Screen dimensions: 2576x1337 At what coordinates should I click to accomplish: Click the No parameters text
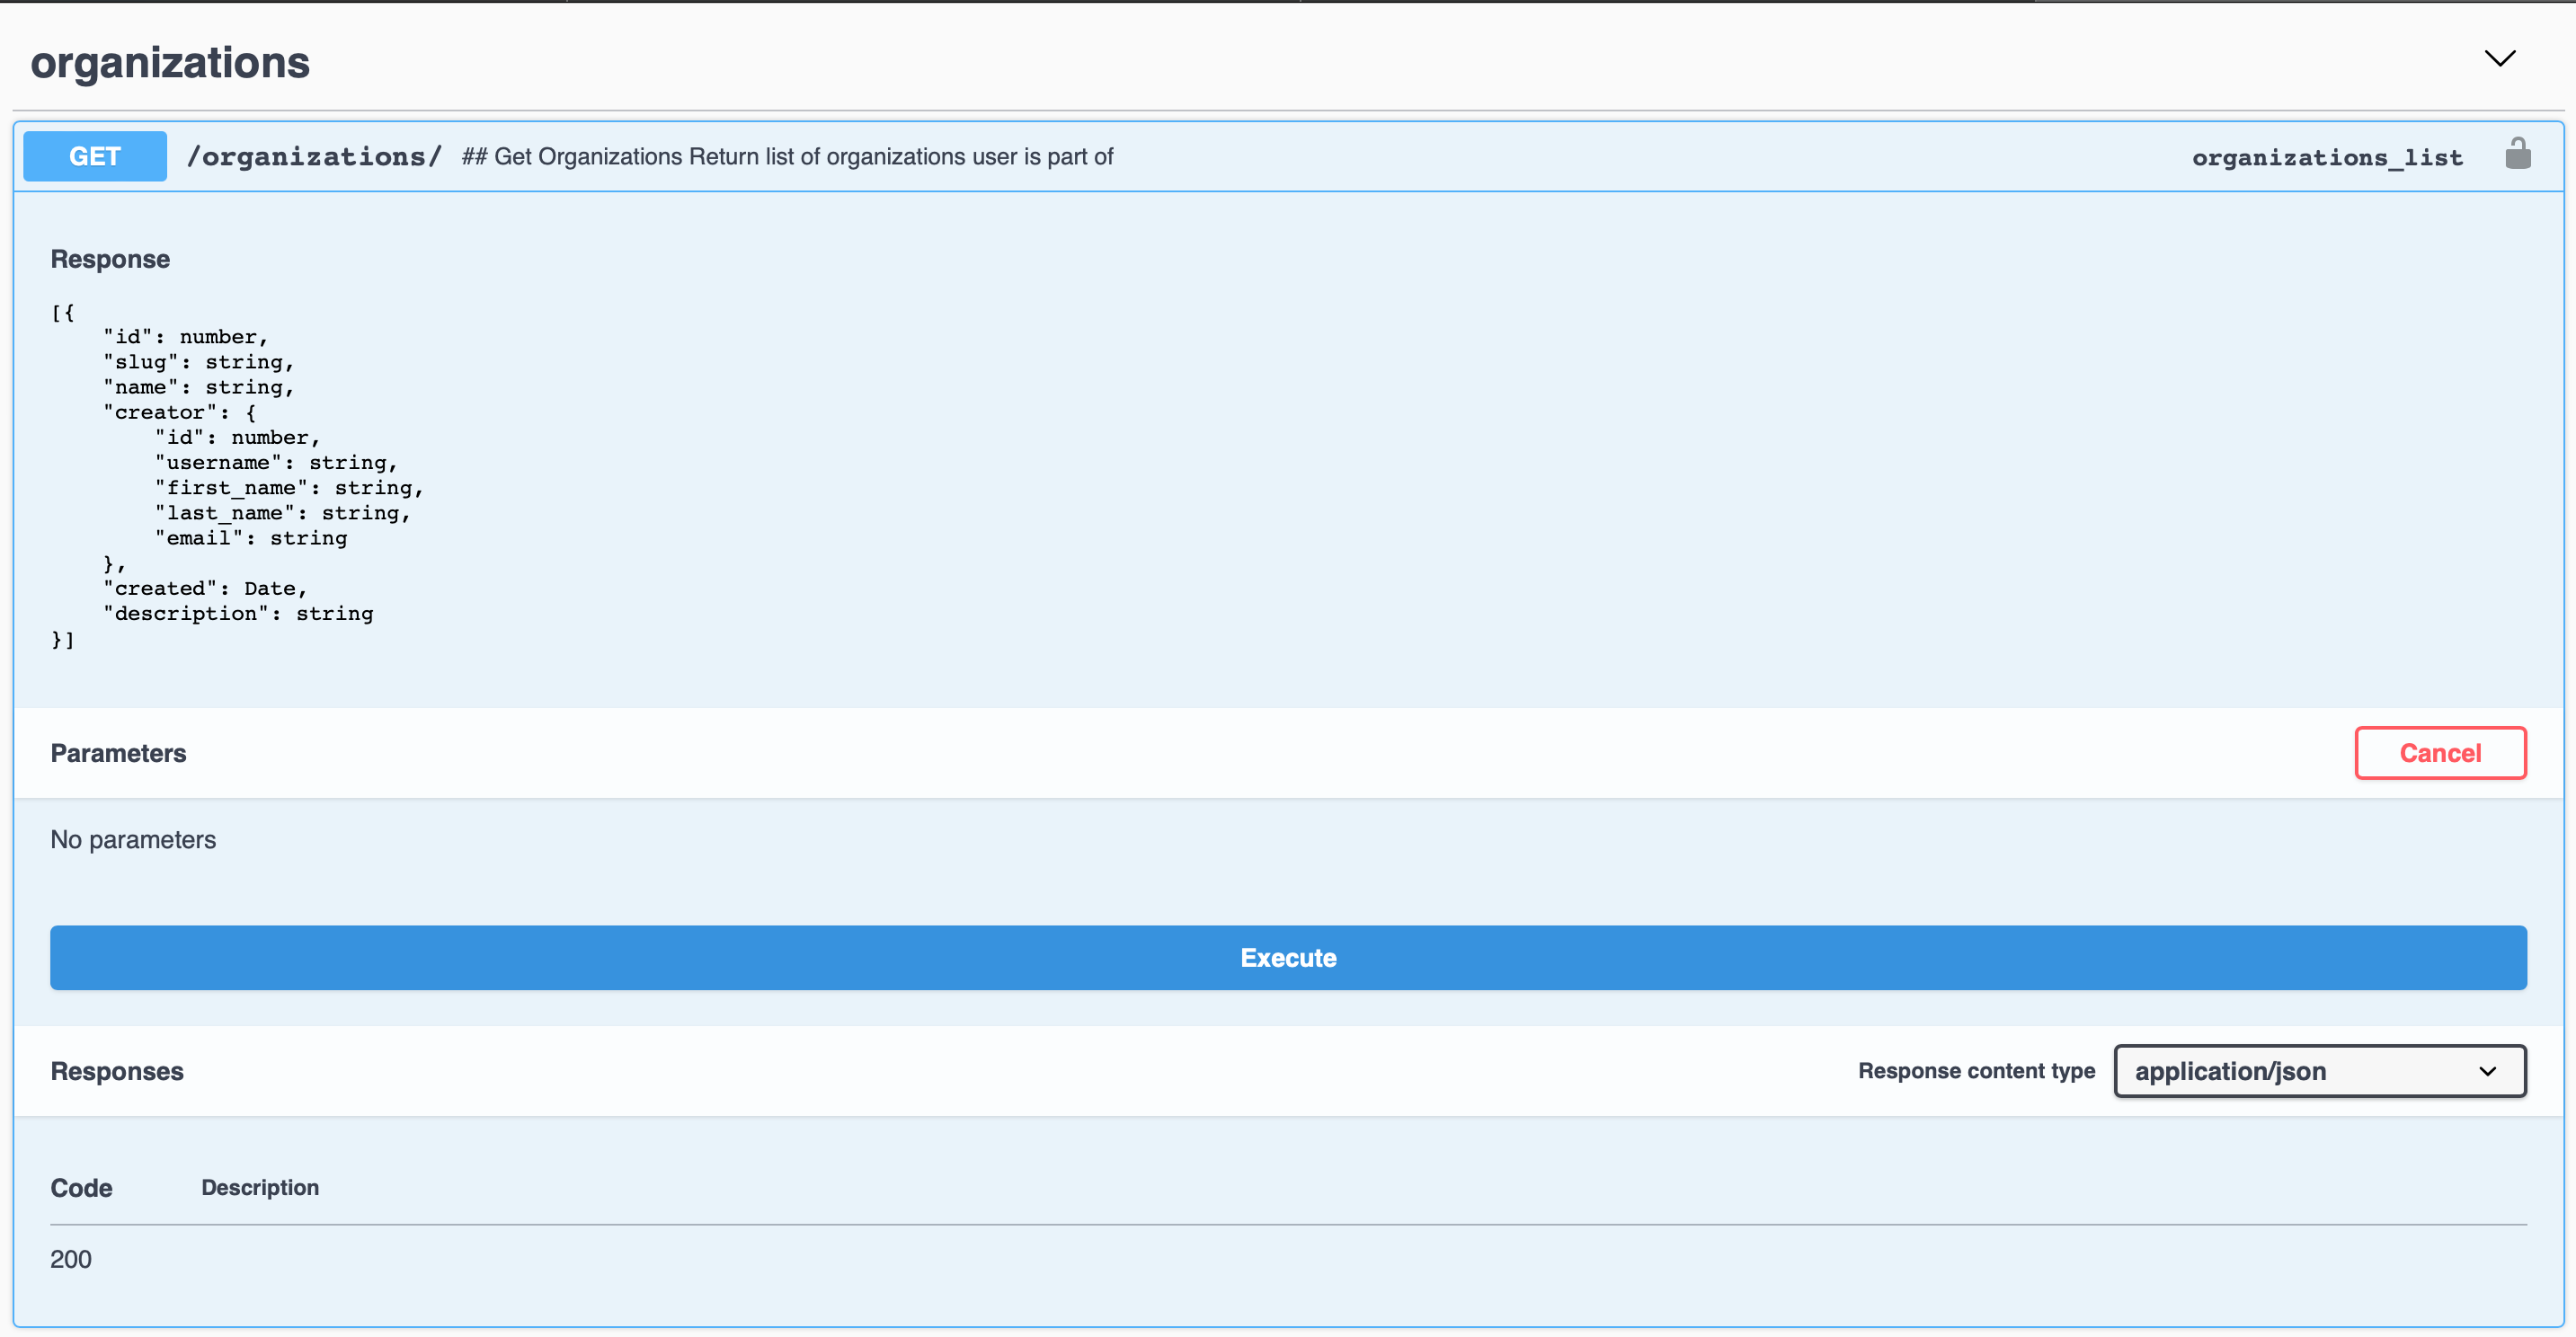133,840
